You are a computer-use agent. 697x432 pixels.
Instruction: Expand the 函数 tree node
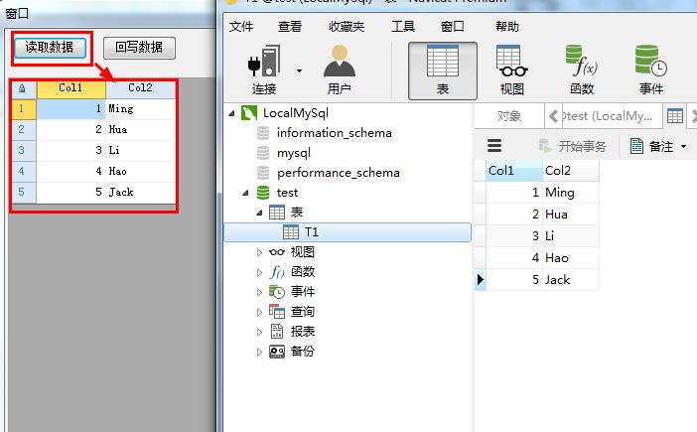coord(259,272)
